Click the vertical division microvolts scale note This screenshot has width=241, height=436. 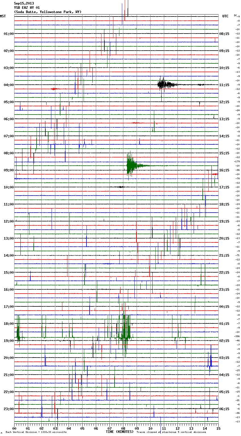pyautogui.click(x=36, y=432)
